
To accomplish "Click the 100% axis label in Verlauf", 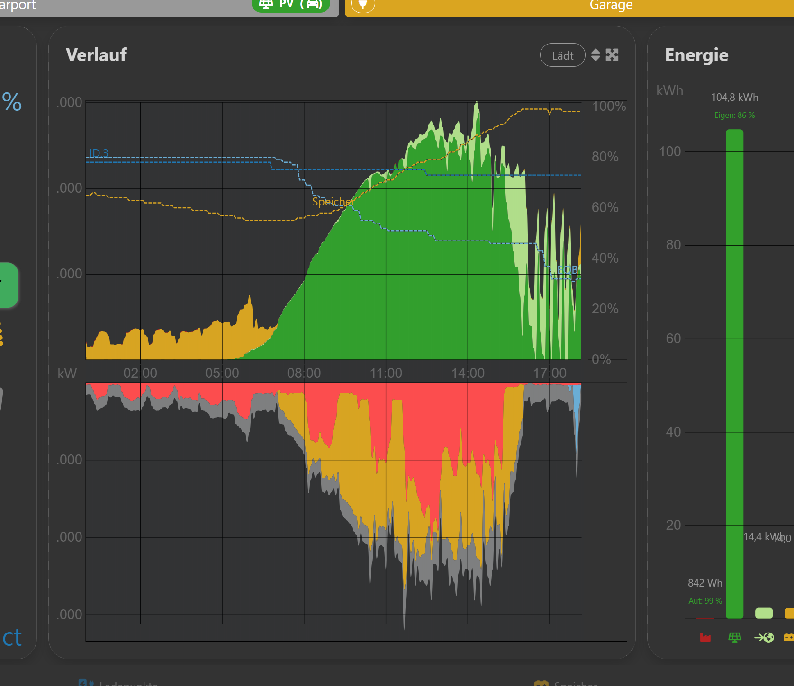I will 609,106.
